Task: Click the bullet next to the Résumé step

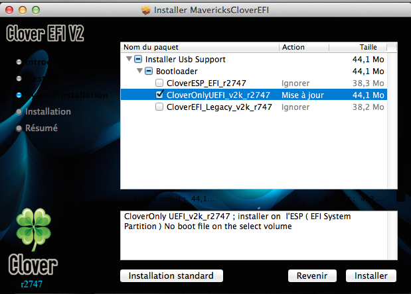Action: coord(19,128)
